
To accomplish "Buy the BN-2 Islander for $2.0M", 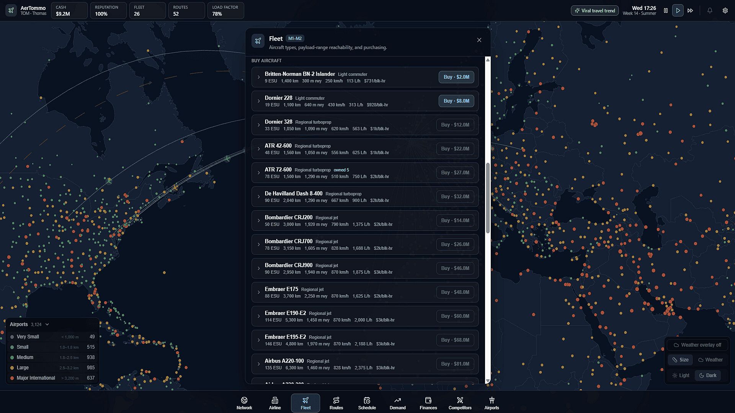I will click(x=456, y=77).
